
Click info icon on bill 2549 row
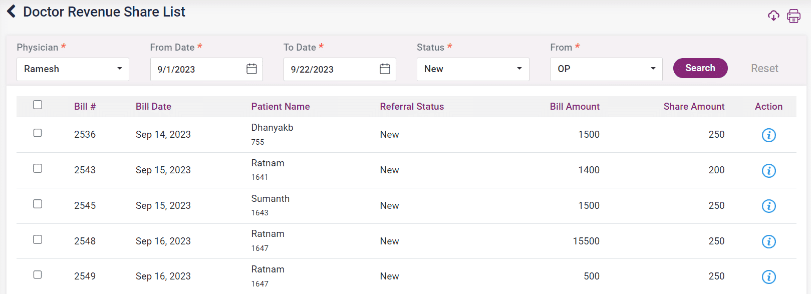click(768, 277)
